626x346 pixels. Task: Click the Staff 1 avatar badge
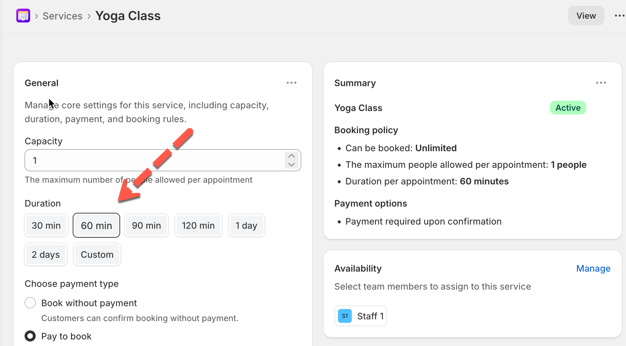click(x=345, y=316)
